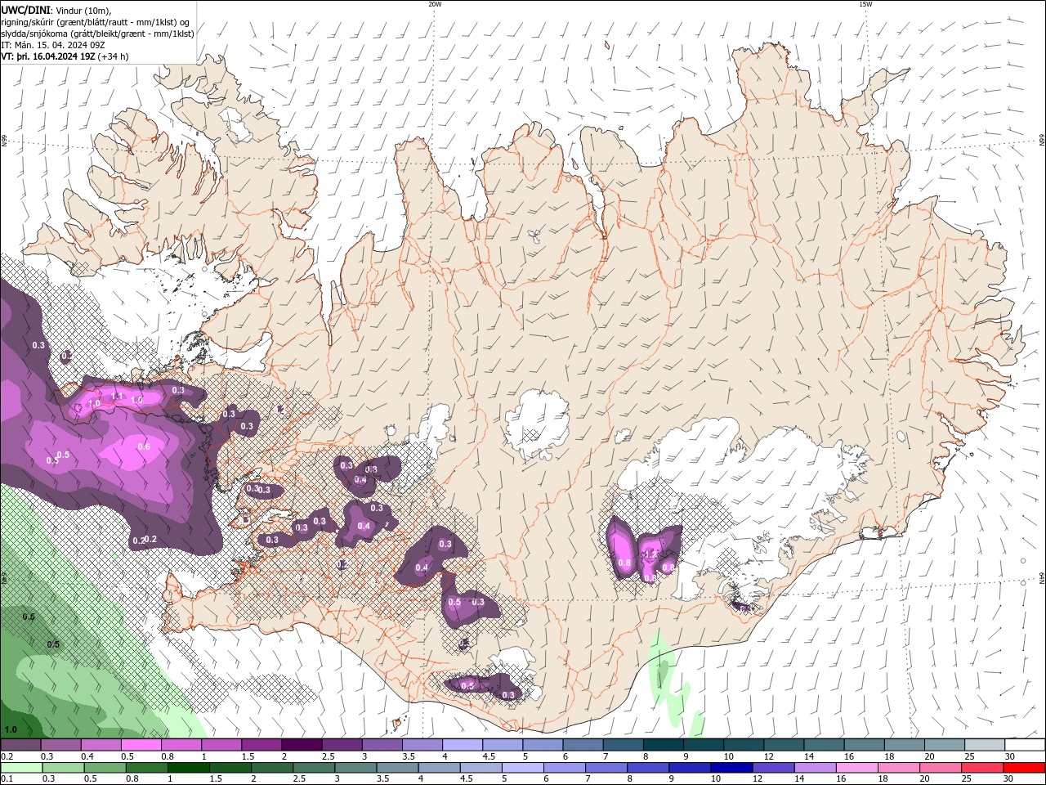Image resolution: width=1046 pixels, height=785 pixels.
Task: Click the 2.5 label in the upper legend row
Action: pyautogui.click(x=328, y=756)
